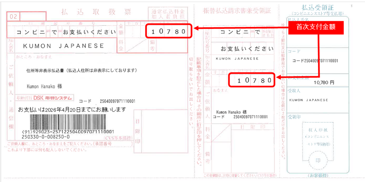Click the 収入印紙 dashed box text
Screen dimensions: 365x182
tap(318, 130)
